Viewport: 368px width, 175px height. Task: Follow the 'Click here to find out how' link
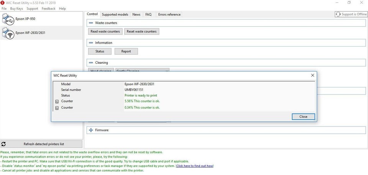click(x=195, y=166)
